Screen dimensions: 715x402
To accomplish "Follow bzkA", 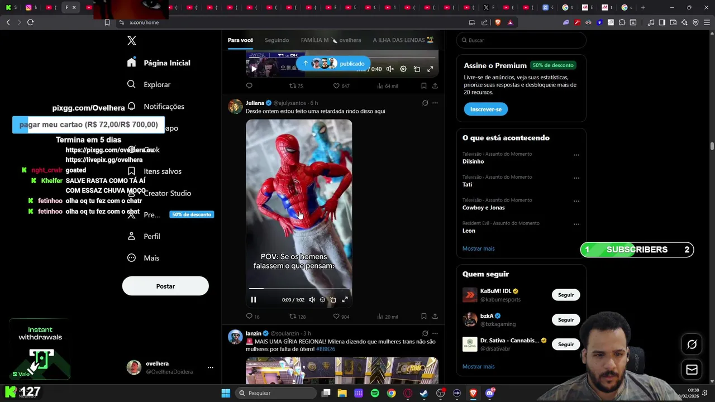I will pos(566,320).
